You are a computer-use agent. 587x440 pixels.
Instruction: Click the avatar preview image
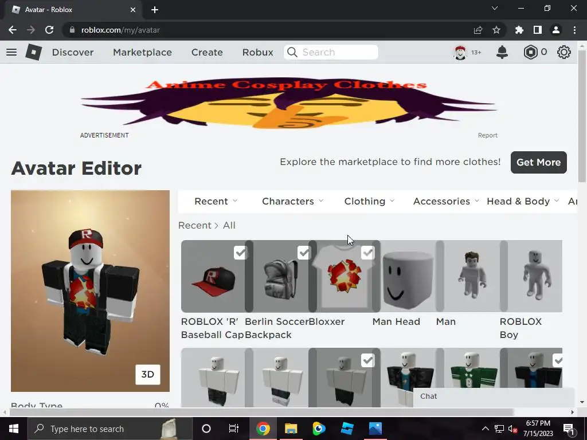[90, 290]
